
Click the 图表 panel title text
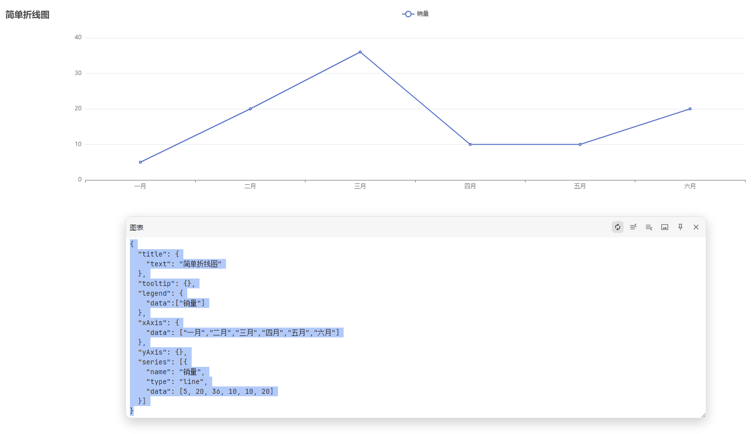pos(137,228)
